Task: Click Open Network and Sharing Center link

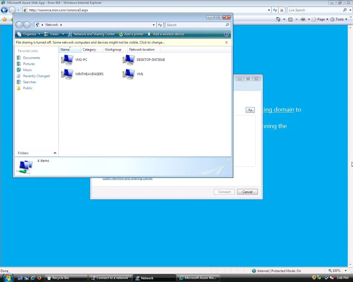Action: pyautogui.click(x=127, y=178)
